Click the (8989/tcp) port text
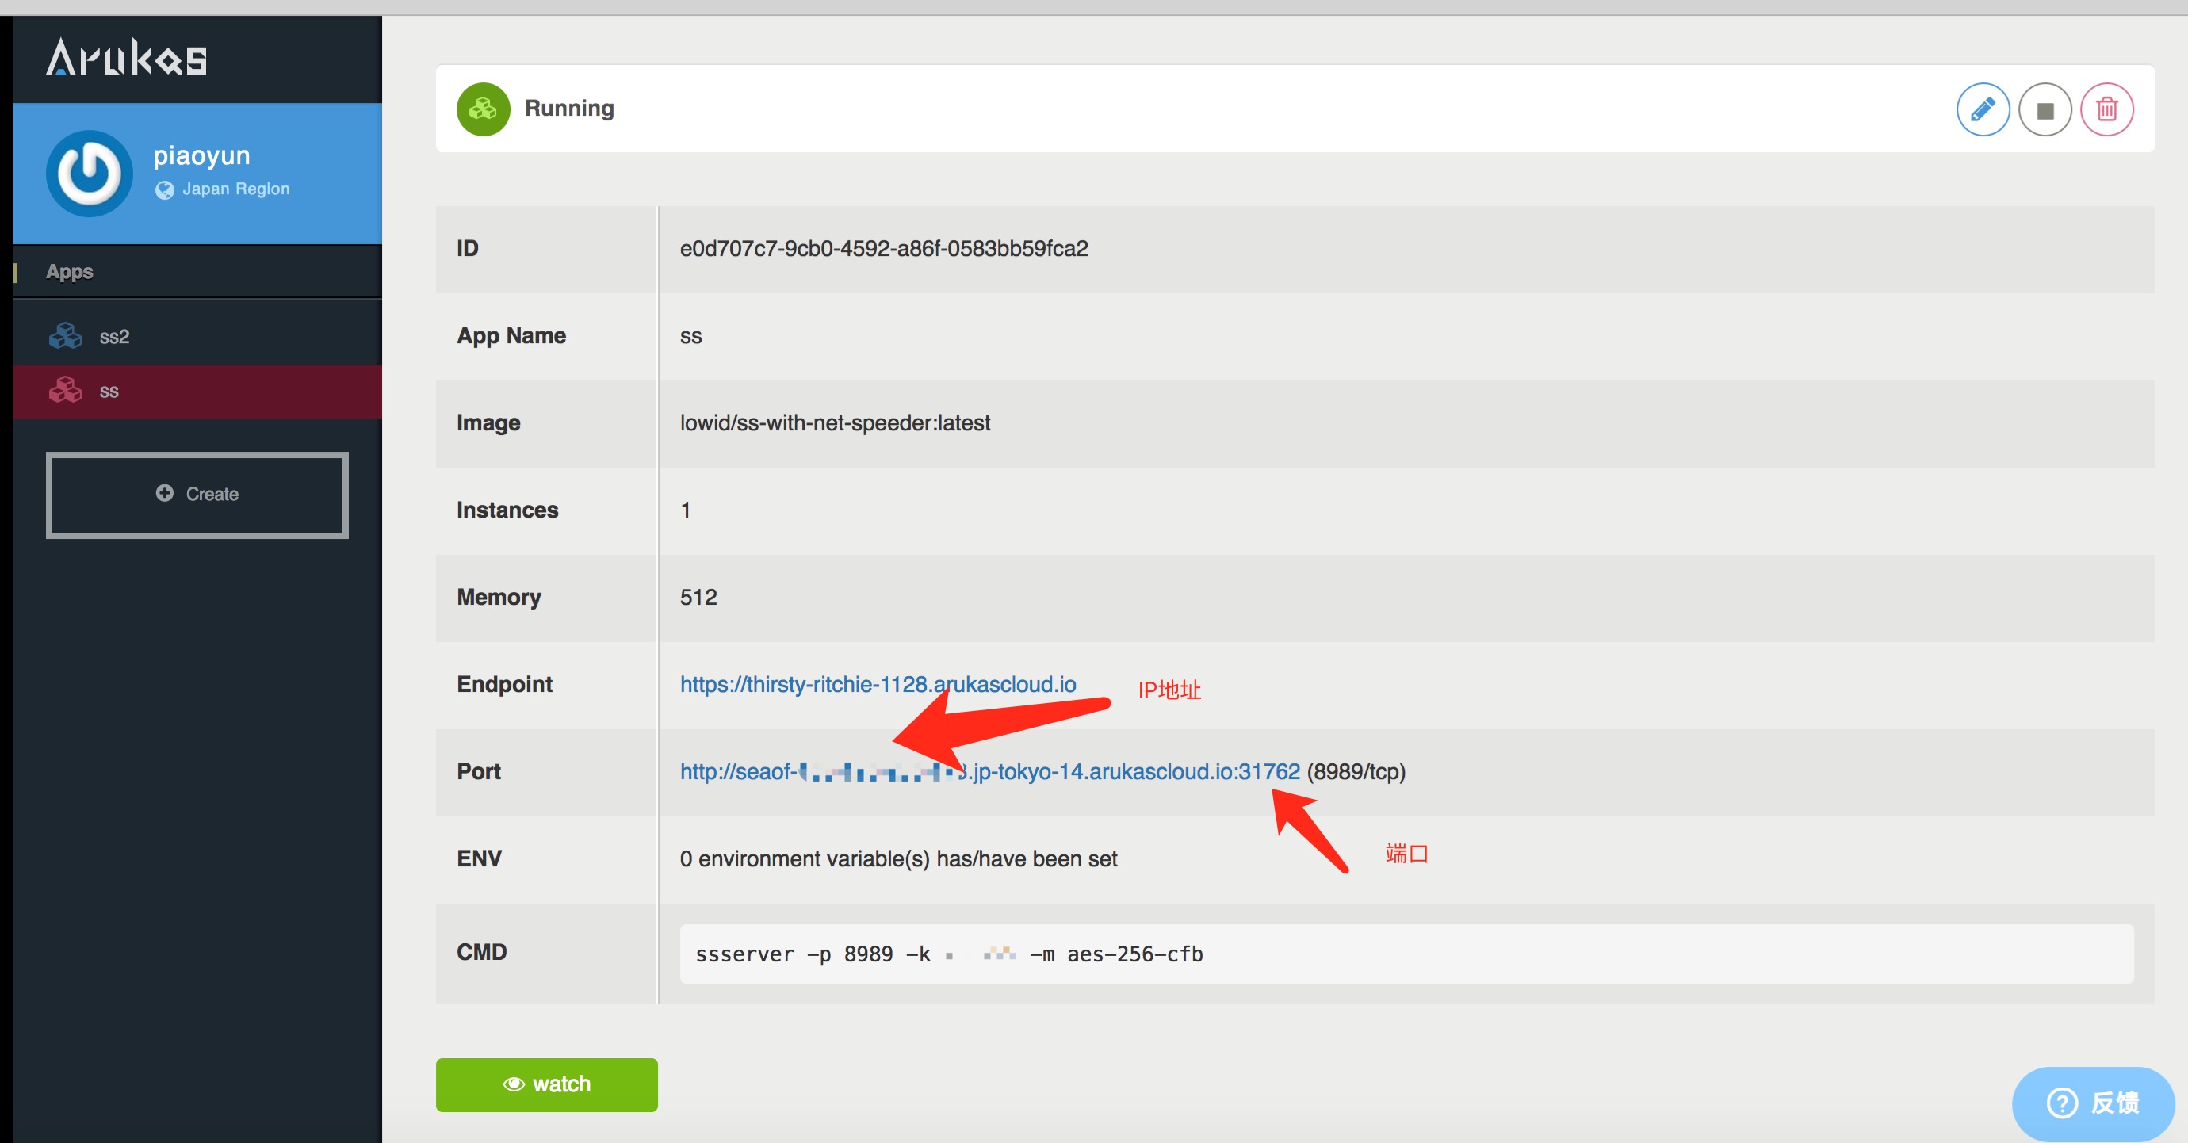This screenshot has width=2188, height=1143. 1356,772
